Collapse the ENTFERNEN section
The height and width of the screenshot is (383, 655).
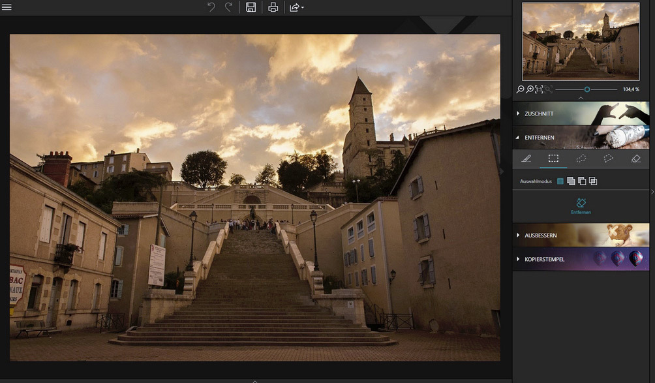581,137
